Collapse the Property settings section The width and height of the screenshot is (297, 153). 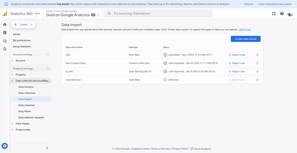[48, 69]
